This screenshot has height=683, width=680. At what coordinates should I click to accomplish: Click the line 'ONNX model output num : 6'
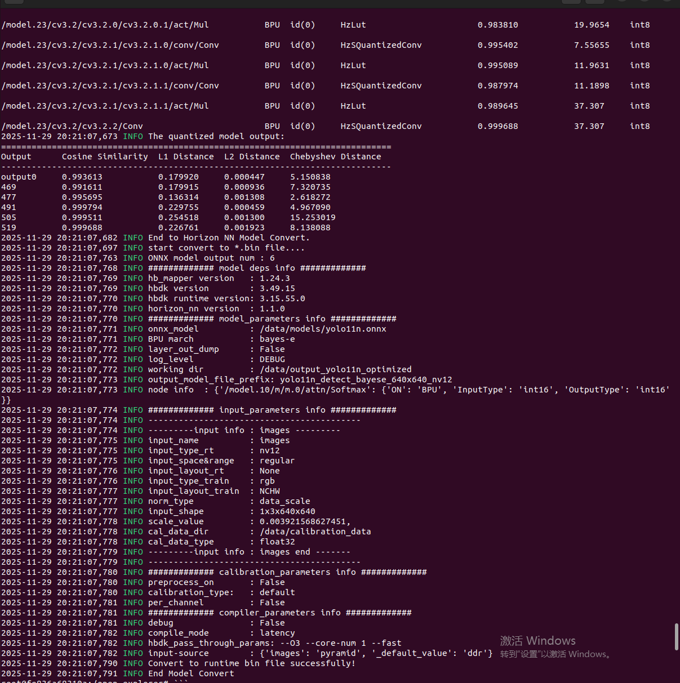(211, 258)
